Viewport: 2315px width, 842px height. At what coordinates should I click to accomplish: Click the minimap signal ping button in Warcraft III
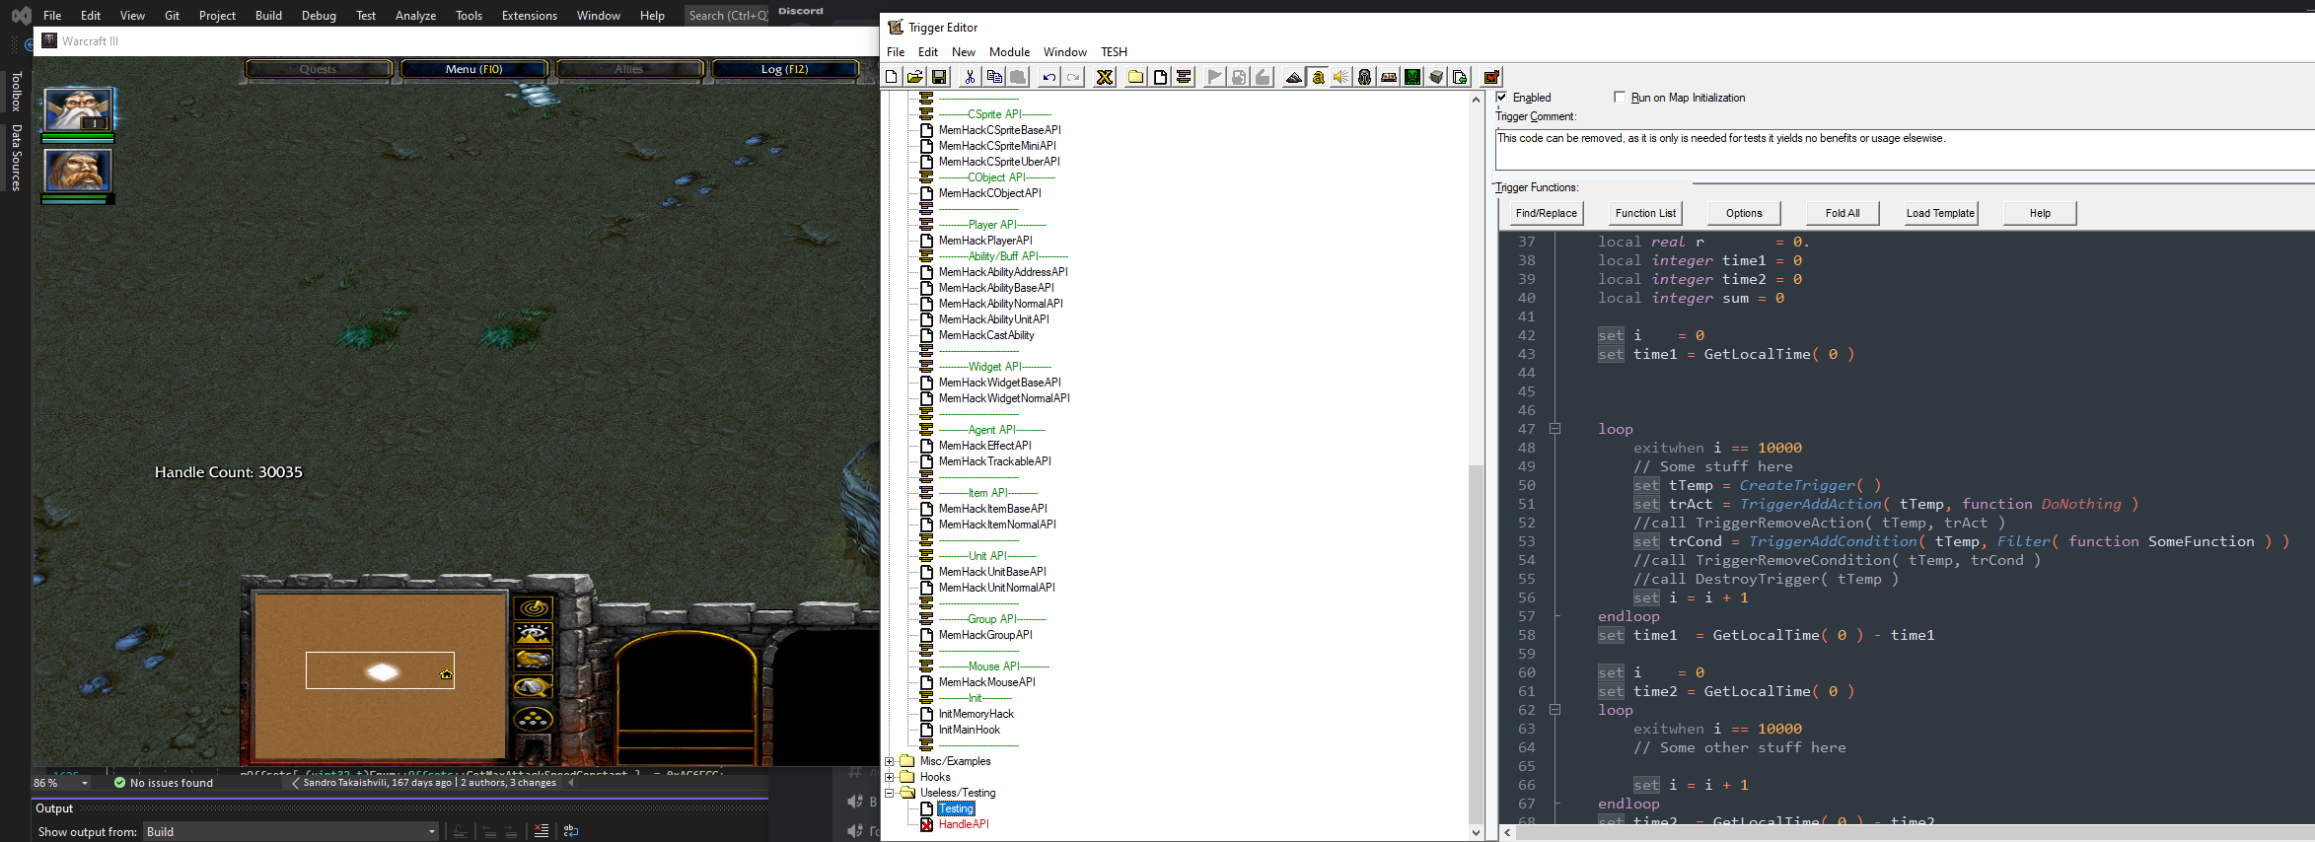[534, 608]
